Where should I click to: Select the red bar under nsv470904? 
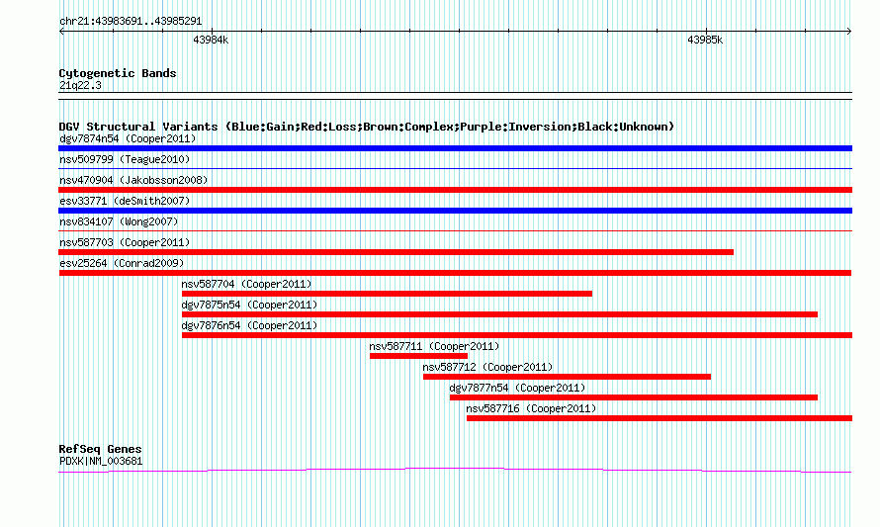coord(455,190)
